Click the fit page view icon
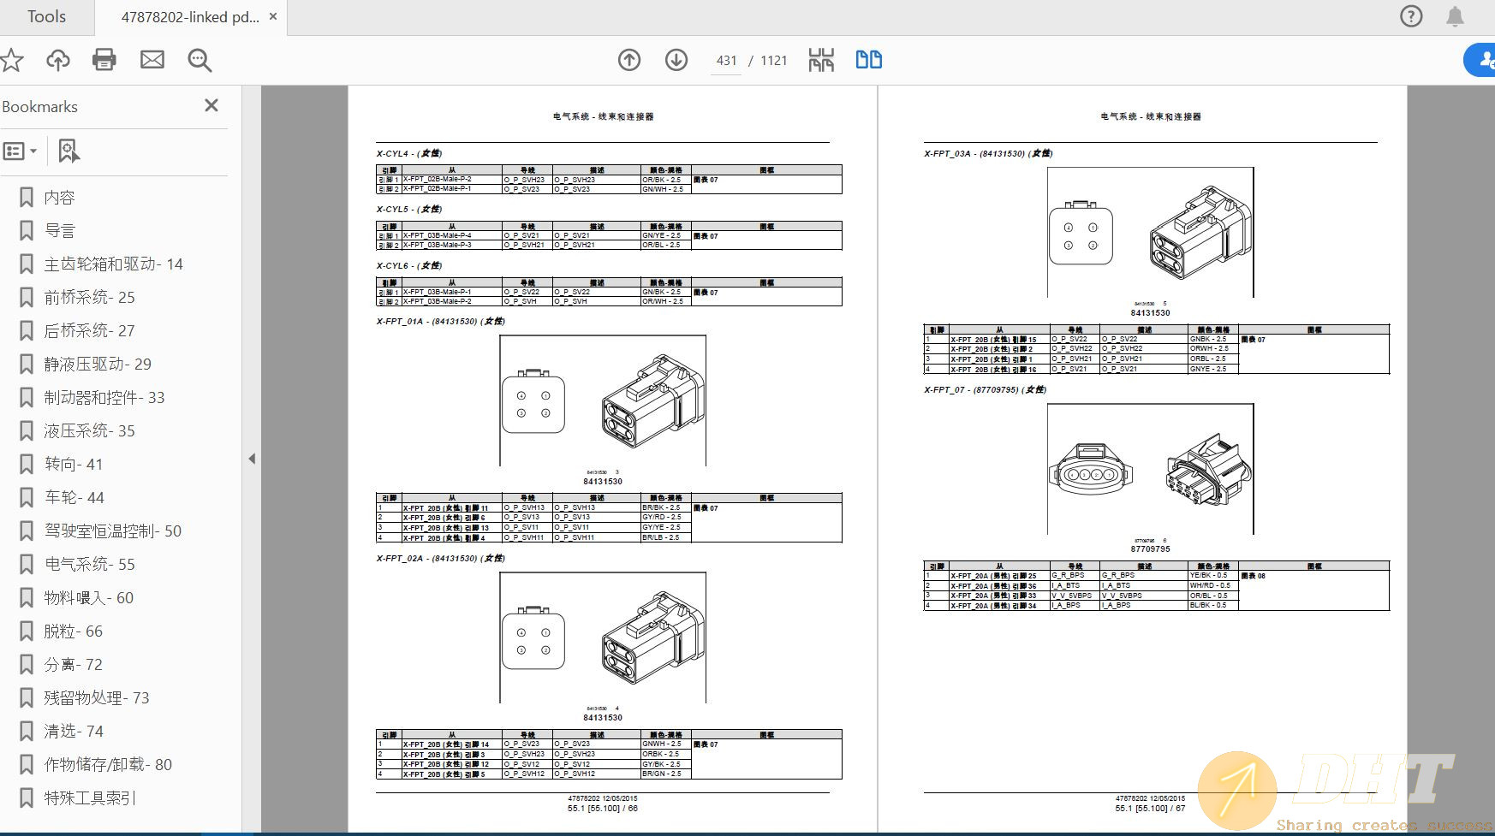The height and width of the screenshot is (836, 1495). pos(821,60)
